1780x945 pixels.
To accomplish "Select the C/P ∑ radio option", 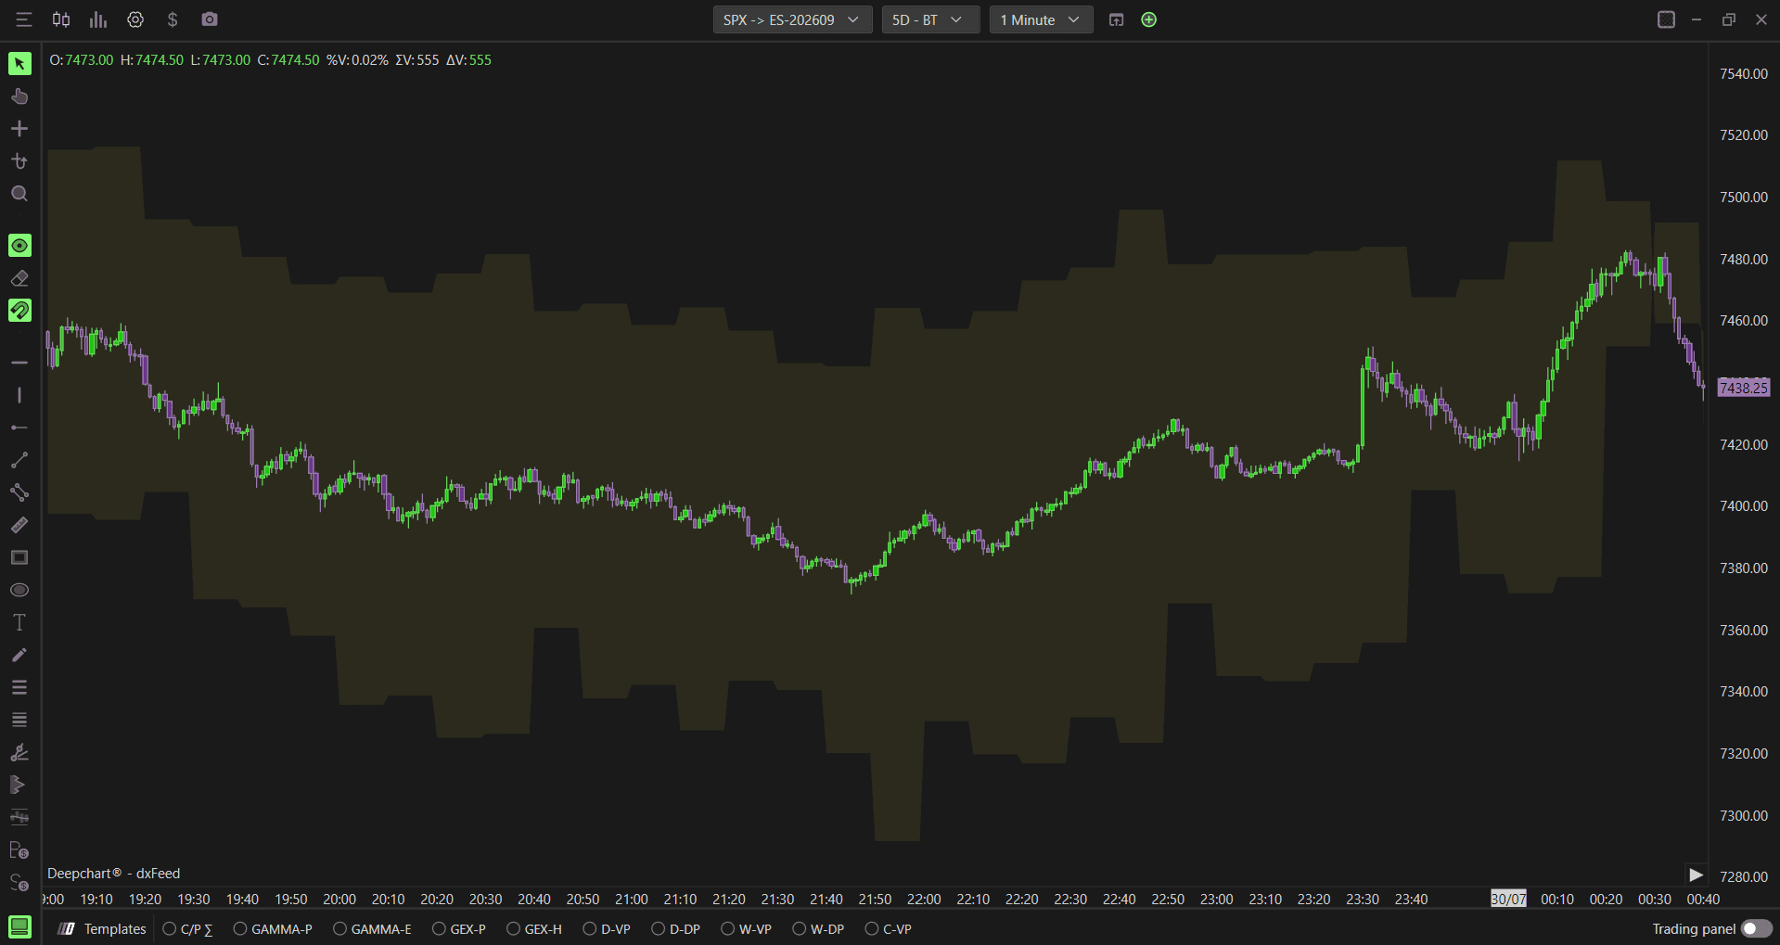I will pos(188,929).
